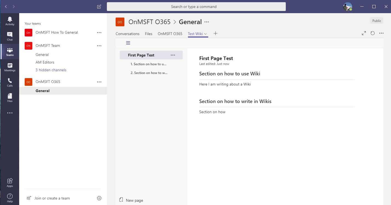Create a New page in wiki
391x205 pixels.
(x=131, y=200)
